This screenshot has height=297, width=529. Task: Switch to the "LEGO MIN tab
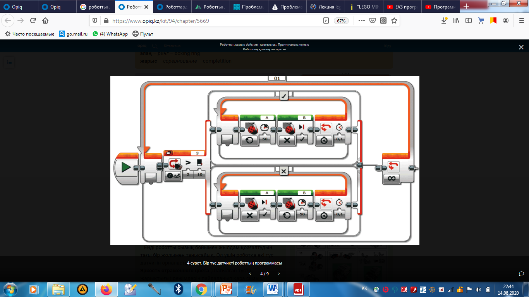364,7
